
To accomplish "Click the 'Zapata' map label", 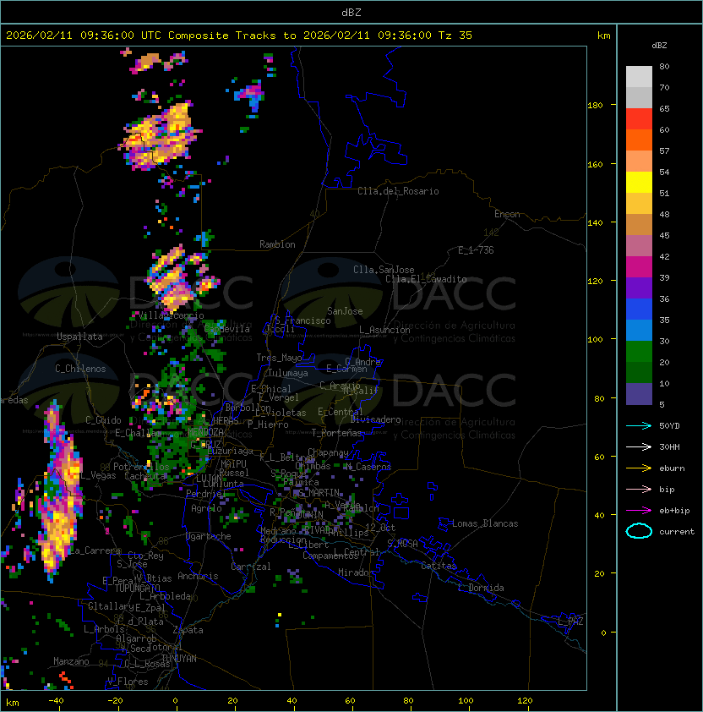I will pos(188,630).
